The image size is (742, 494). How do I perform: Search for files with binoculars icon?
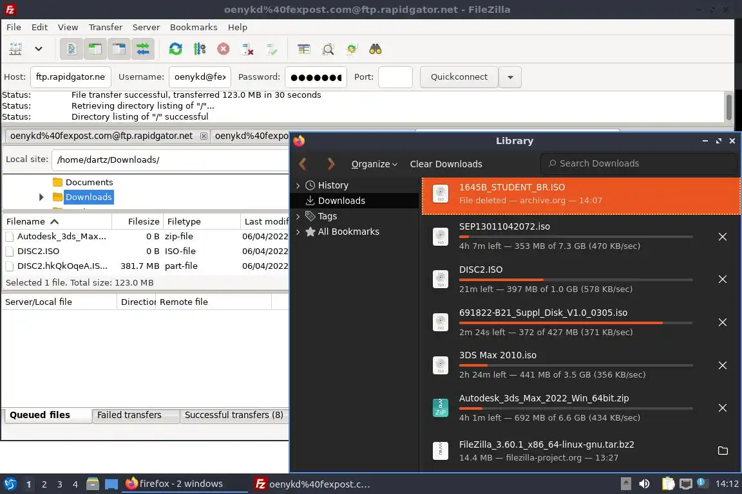(x=376, y=49)
